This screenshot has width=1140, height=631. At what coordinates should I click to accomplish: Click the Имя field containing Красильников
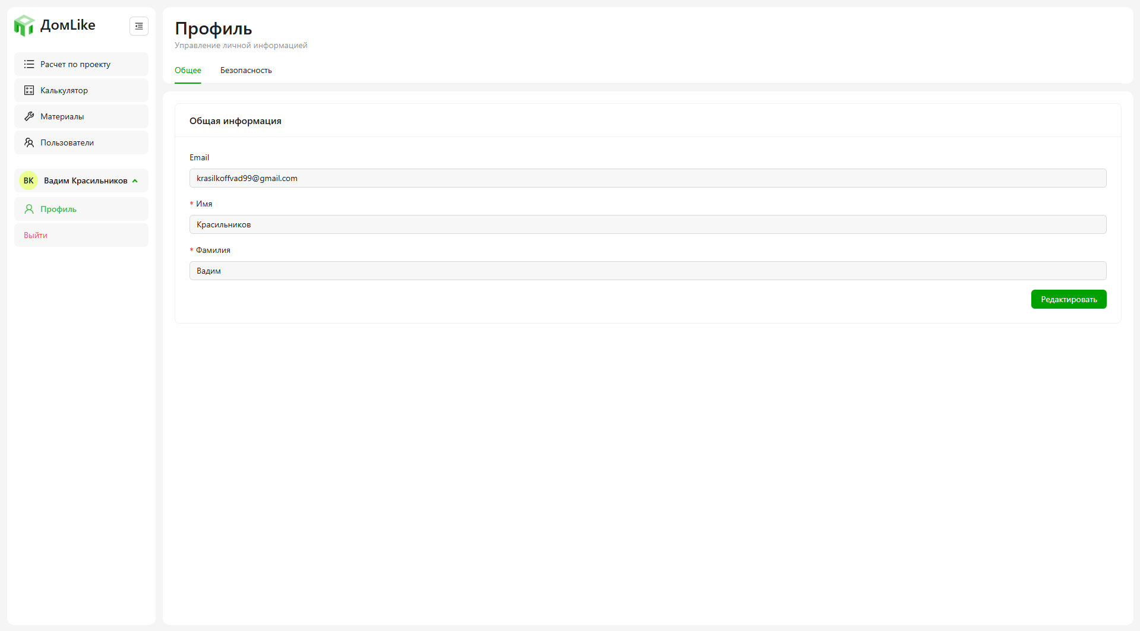click(648, 224)
